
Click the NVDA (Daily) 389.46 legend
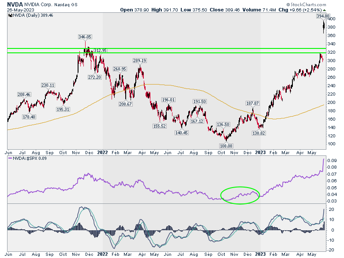(x=33, y=15)
